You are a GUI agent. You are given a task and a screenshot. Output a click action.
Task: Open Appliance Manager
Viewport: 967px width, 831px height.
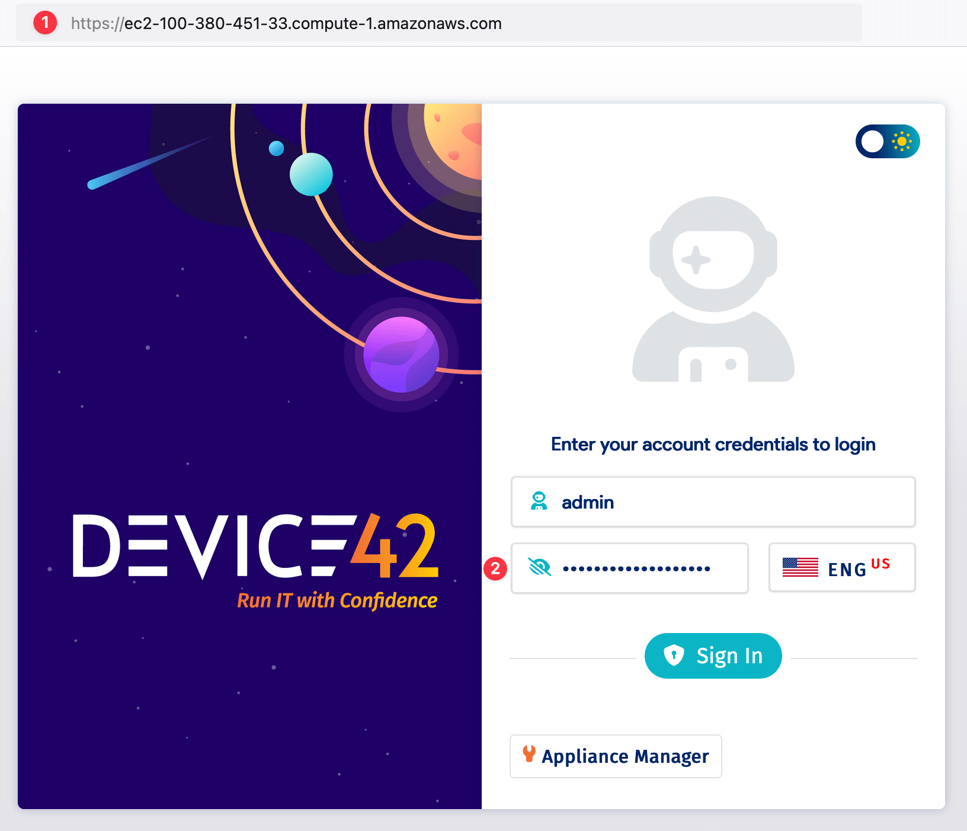click(616, 755)
